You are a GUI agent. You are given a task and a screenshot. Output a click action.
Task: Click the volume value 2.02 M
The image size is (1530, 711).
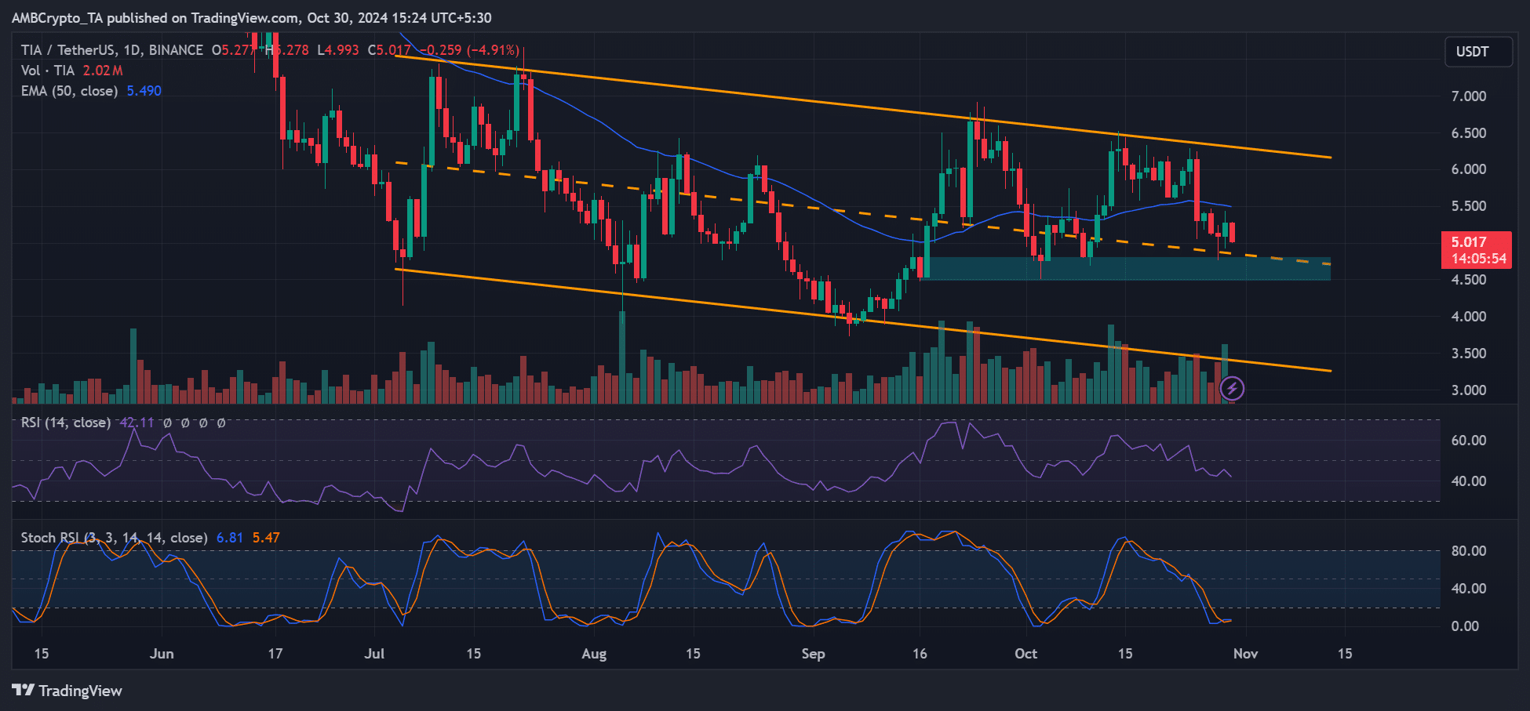click(x=103, y=71)
